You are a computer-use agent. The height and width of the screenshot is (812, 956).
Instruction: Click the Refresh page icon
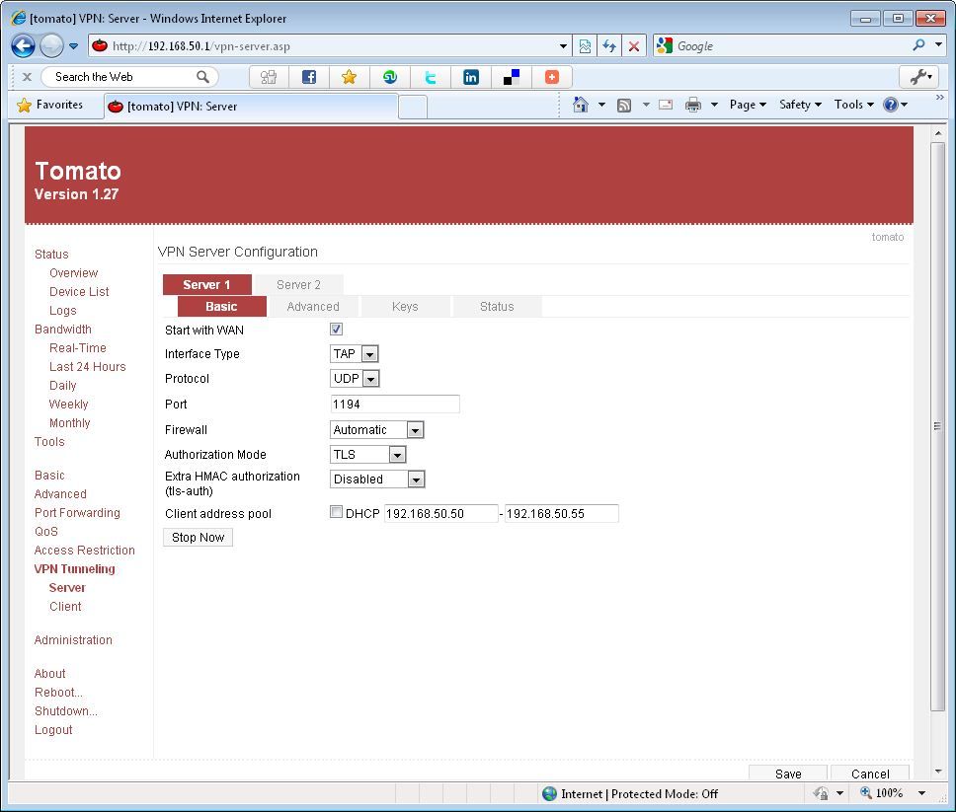[x=609, y=45]
